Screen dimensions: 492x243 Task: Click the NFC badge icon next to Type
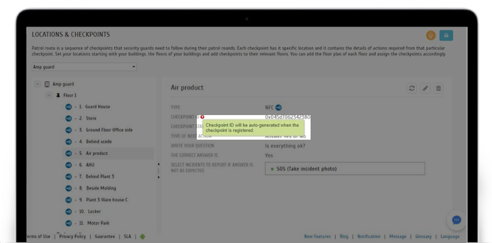(279, 108)
